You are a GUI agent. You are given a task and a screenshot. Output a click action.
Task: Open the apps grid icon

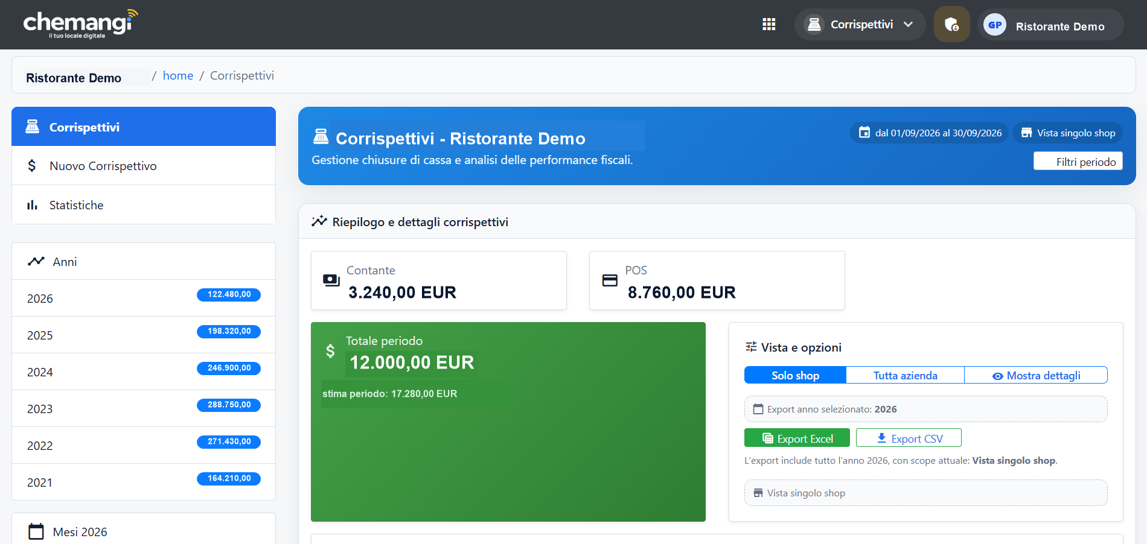pyautogui.click(x=768, y=24)
